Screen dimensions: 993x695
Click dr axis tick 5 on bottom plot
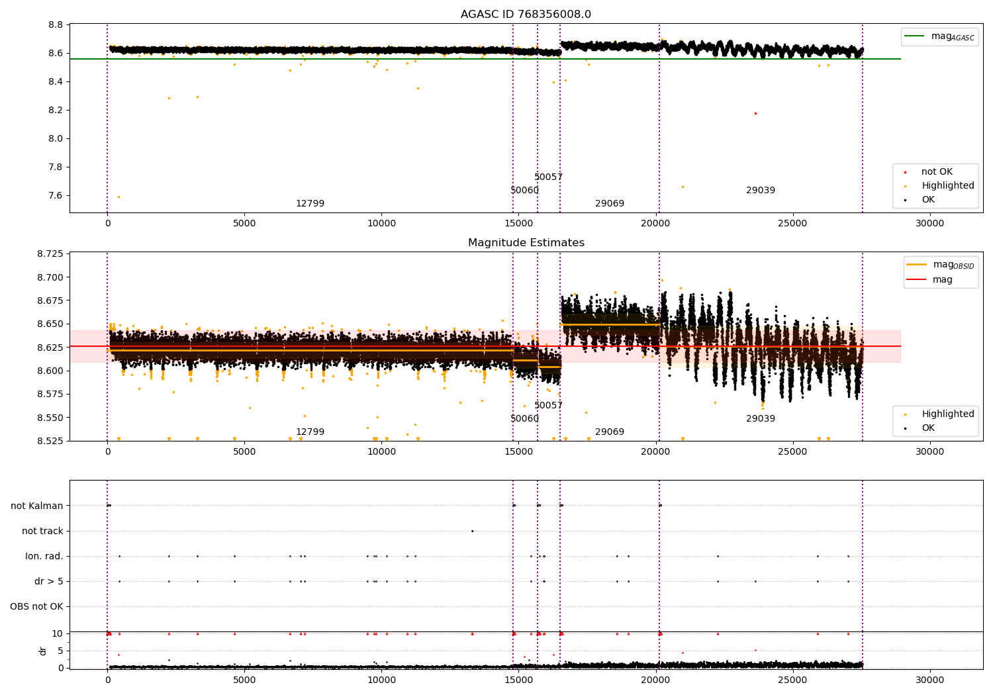[60, 651]
